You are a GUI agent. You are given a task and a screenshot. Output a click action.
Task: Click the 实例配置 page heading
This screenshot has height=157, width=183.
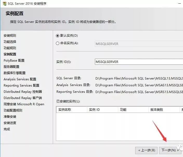pos(15,14)
